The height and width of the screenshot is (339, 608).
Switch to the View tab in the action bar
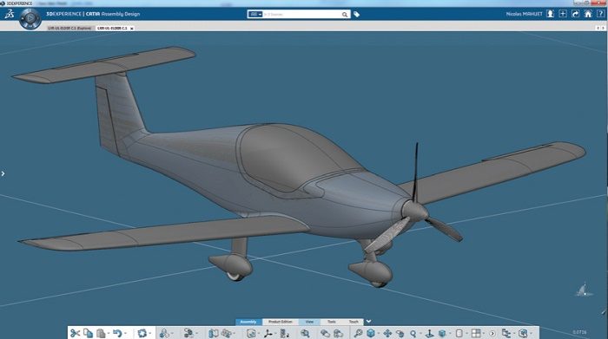click(x=309, y=322)
